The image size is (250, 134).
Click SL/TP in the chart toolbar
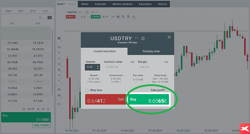coord(105,17)
